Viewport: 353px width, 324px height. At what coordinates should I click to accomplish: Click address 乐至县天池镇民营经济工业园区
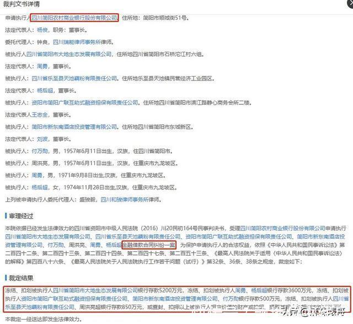(x=173, y=78)
